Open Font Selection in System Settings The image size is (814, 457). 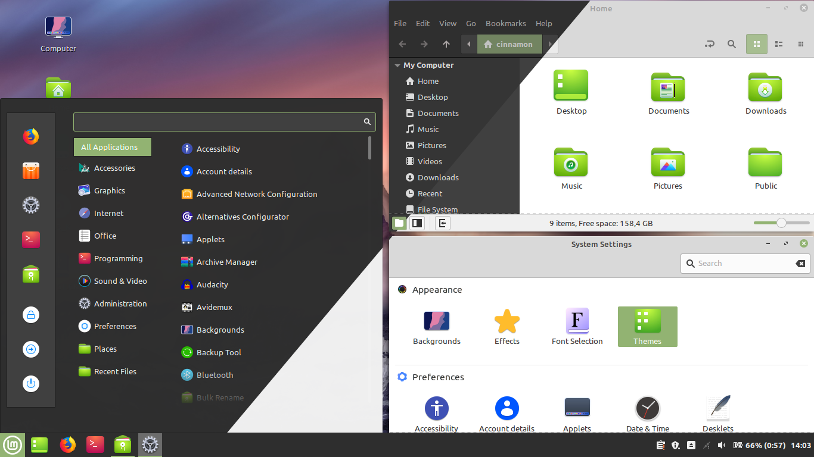pyautogui.click(x=577, y=327)
